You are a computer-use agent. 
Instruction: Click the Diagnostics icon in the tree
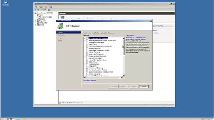pyautogui.click(x=38, y=21)
